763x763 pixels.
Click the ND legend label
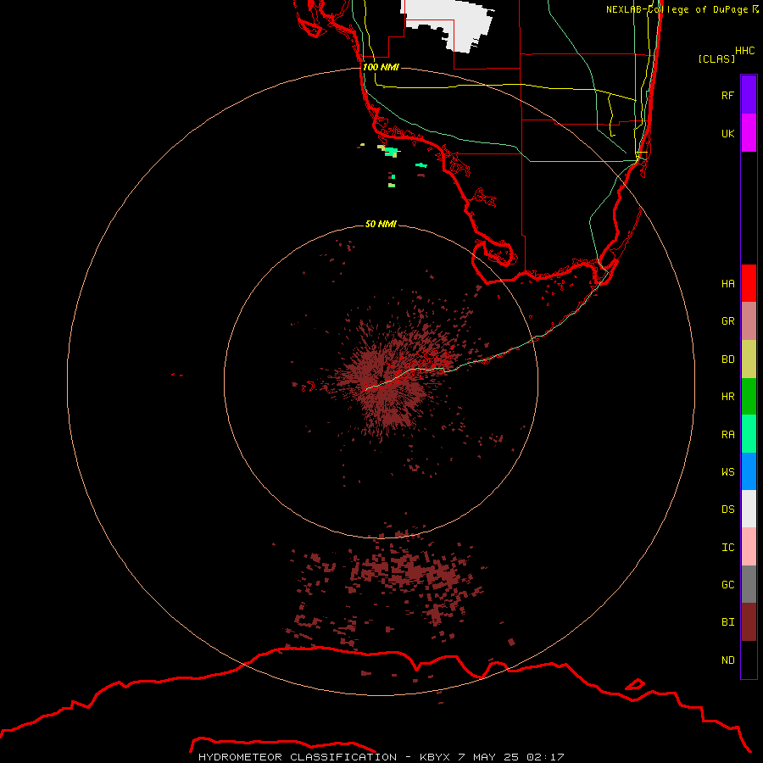click(727, 660)
